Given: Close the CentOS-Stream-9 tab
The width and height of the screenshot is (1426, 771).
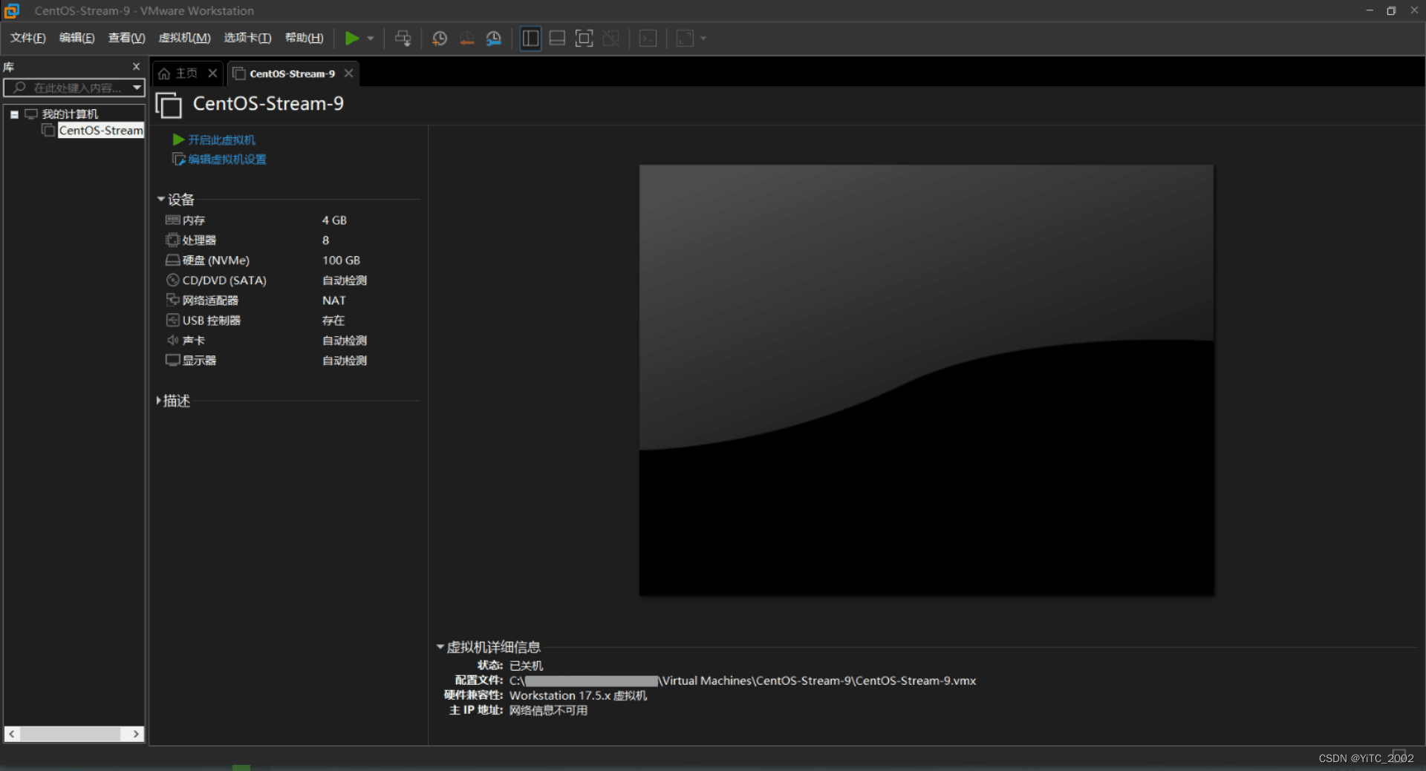Looking at the screenshot, I should click(x=348, y=73).
